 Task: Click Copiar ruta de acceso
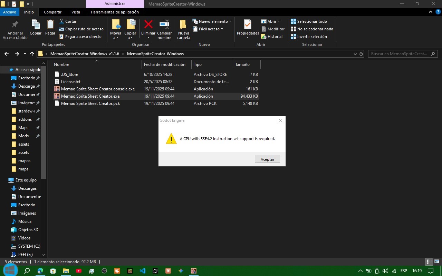click(81, 29)
